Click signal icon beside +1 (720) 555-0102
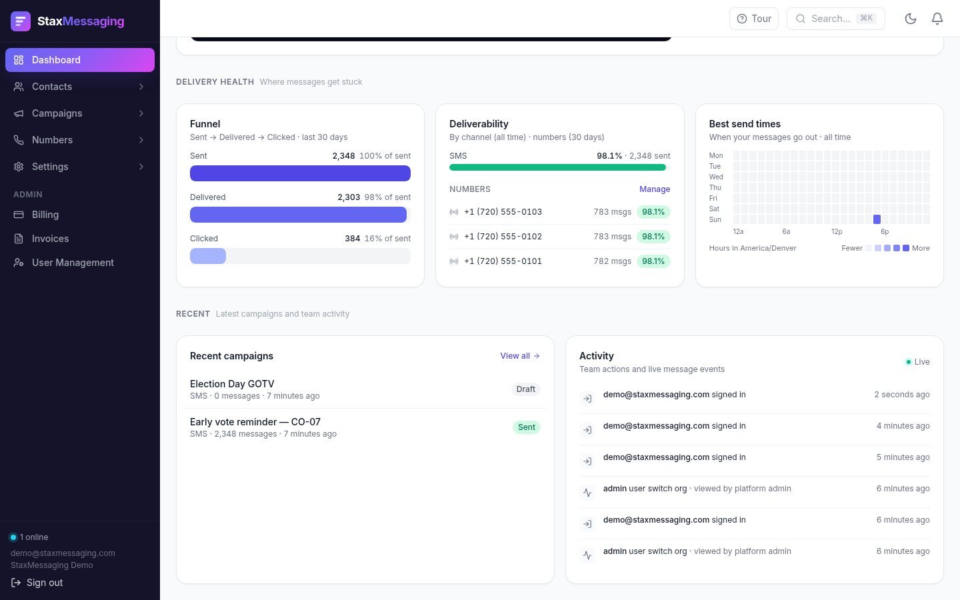The width and height of the screenshot is (960, 600). pyautogui.click(x=454, y=237)
